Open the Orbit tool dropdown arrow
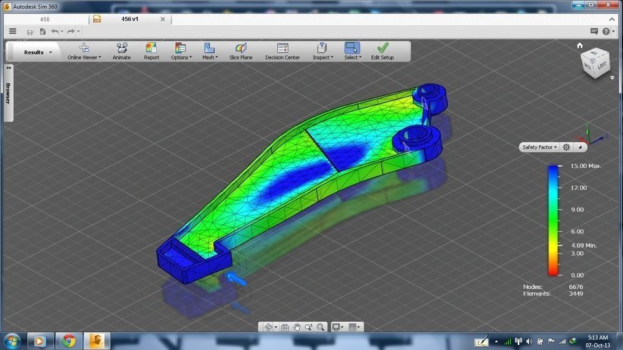This screenshot has height=350, width=623. pyautogui.click(x=276, y=327)
